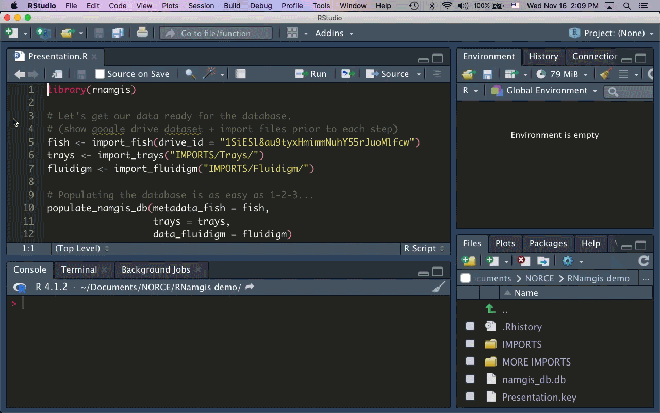Load workspace in Environment pane
This screenshot has width=660, height=413.
tap(468, 74)
